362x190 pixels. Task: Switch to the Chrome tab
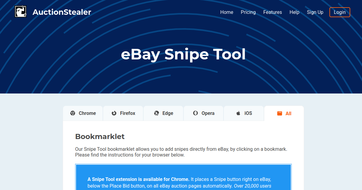pyautogui.click(x=83, y=113)
